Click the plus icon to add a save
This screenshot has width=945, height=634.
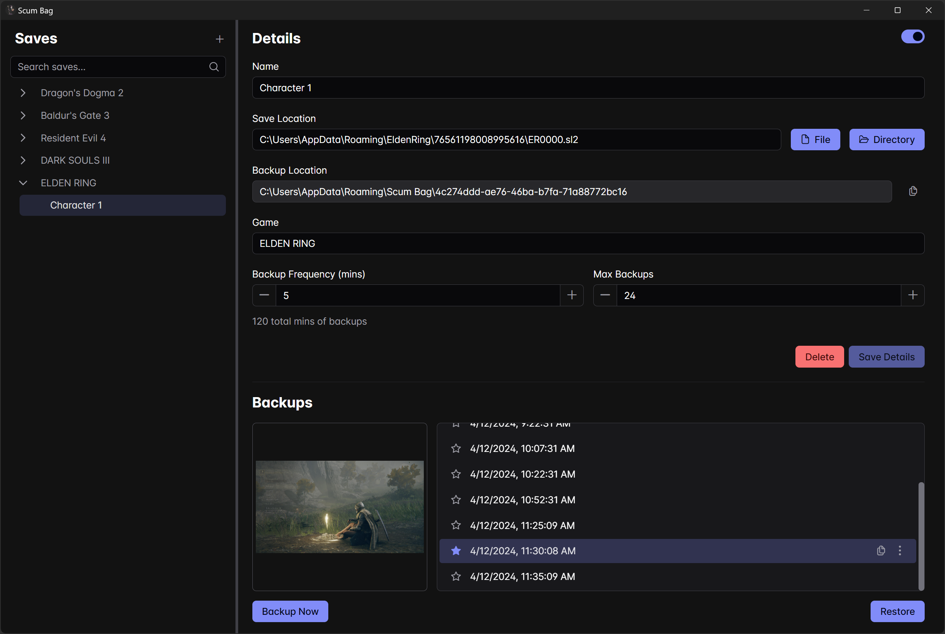[x=220, y=39]
